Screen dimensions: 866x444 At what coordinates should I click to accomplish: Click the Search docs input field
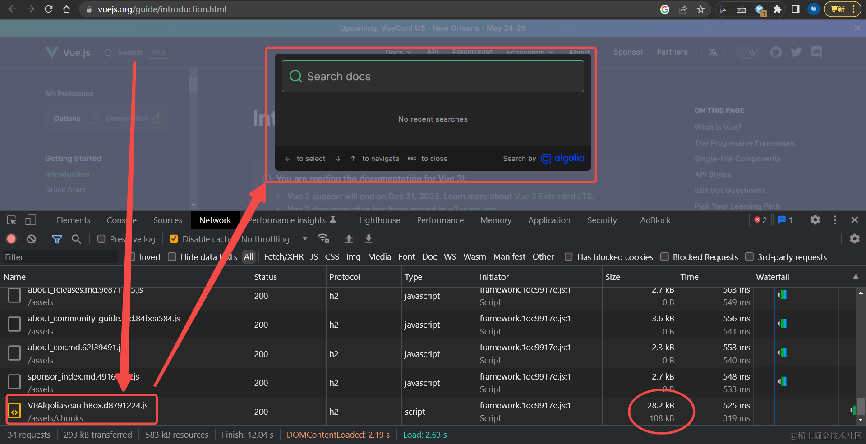coord(433,77)
